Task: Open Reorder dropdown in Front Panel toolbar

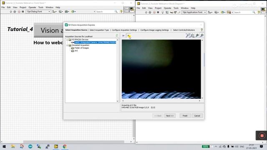Action: tap(73, 12)
